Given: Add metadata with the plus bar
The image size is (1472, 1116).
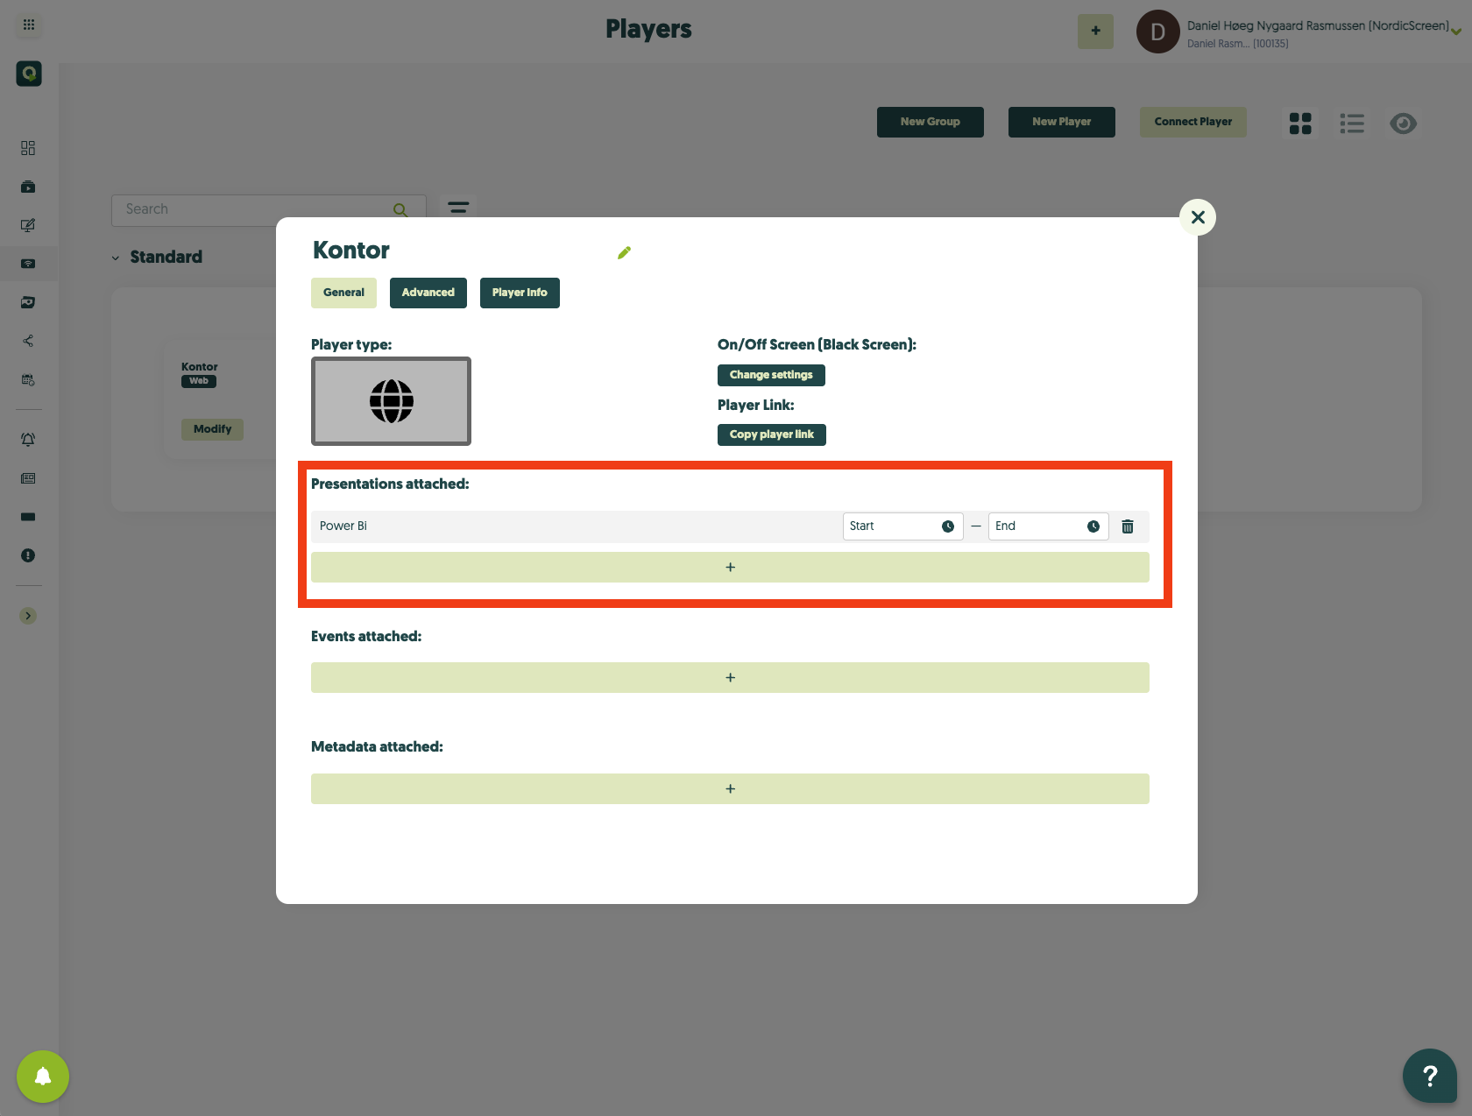Looking at the screenshot, I should click(730, 789).
